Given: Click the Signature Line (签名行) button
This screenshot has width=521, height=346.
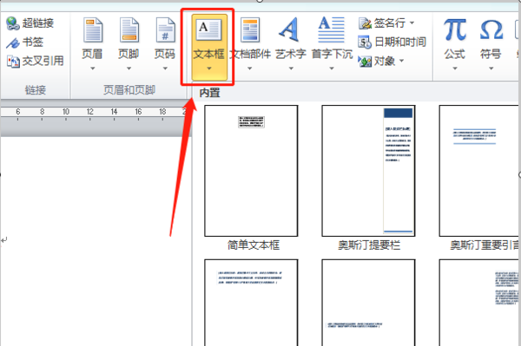Looking at the screenshot, I should coord(382,23).
